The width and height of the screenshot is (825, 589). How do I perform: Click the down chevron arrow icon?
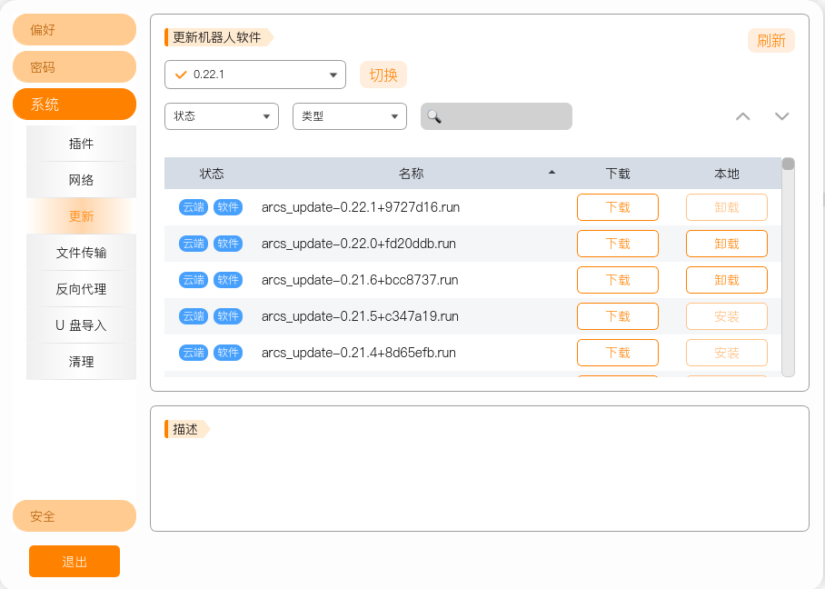782,116
